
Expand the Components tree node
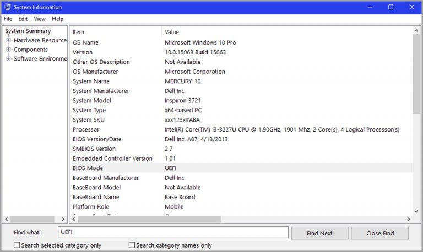point(9,50)
